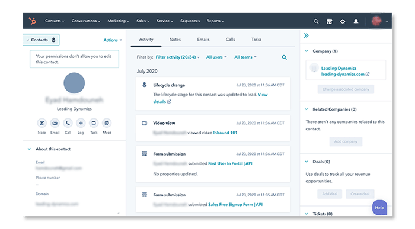The image size is (415, 229).
Task: Click the contact's profile avatar circle
Action: [74, 83]
